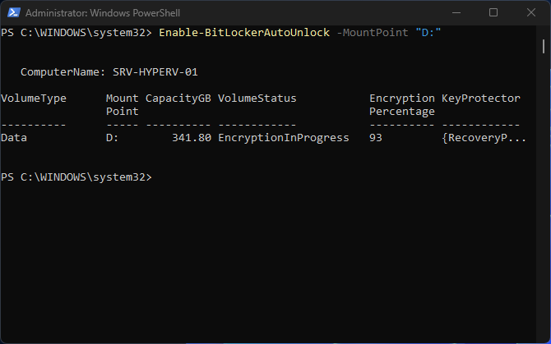Click the 341.80 capacity value
551x344 pixels.
point(192,138)
